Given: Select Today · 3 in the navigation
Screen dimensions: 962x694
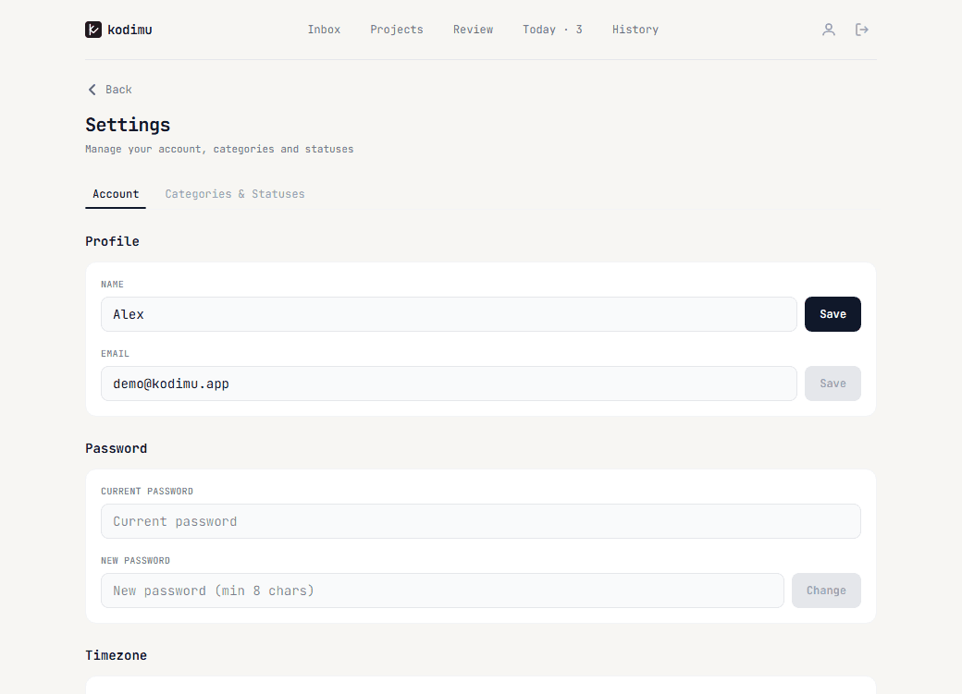Looking at the screenshot, I should (552, 29).
